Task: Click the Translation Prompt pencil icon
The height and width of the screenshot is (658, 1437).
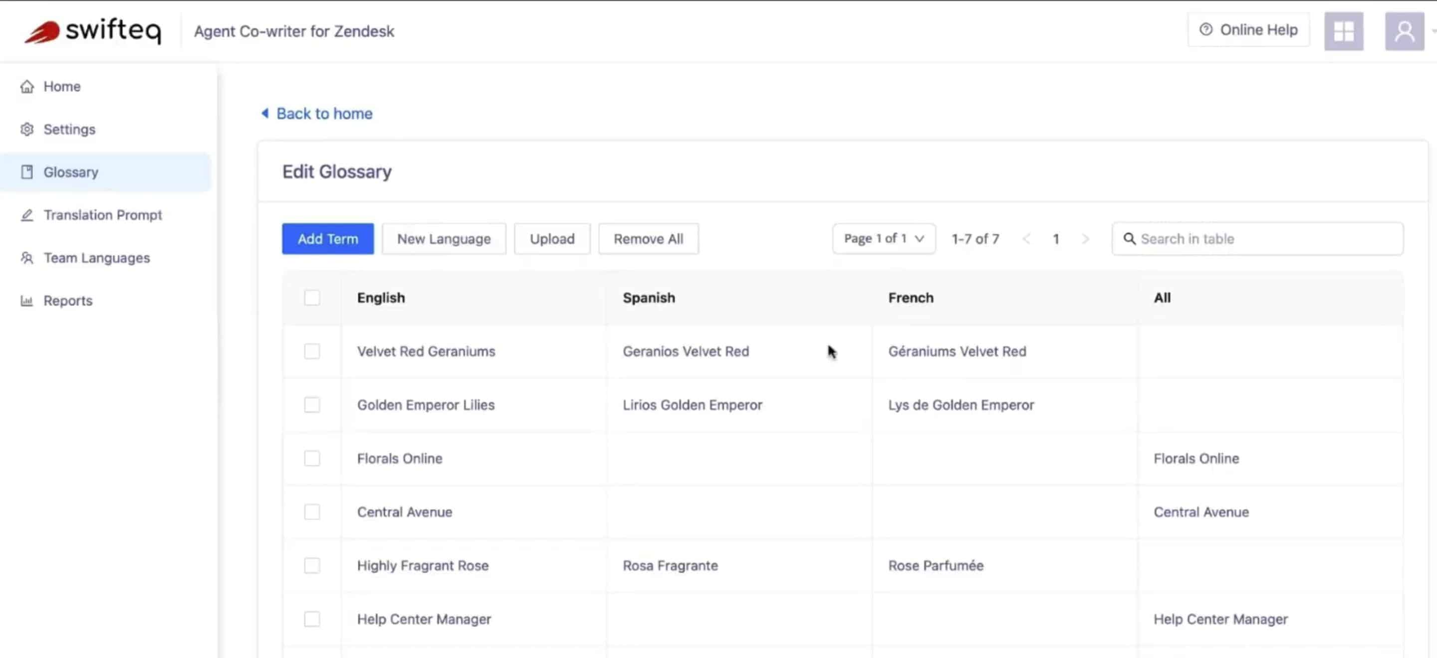Action: click(27, 215)
